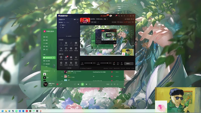This screenshot has height=113, width=201.
Task: Click the 分享 share button
Action: point(132,19)
